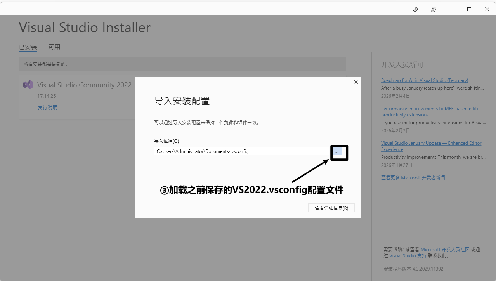Toggle the dark theme moon icon

click(415, 9)
